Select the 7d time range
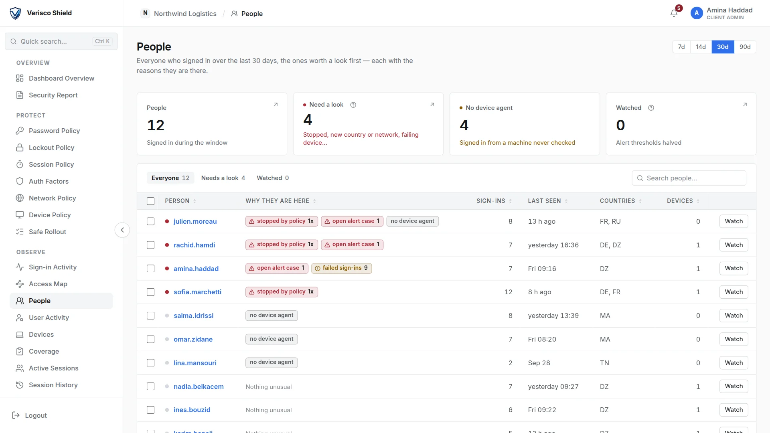 pyautogui.click(x=681, y=47)
